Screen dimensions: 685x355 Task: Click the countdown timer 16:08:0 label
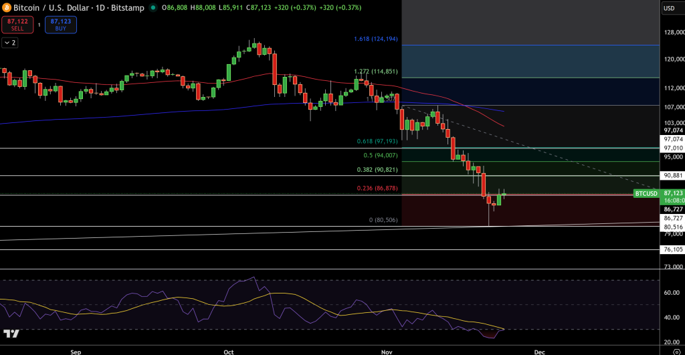[x=674, y=201]
